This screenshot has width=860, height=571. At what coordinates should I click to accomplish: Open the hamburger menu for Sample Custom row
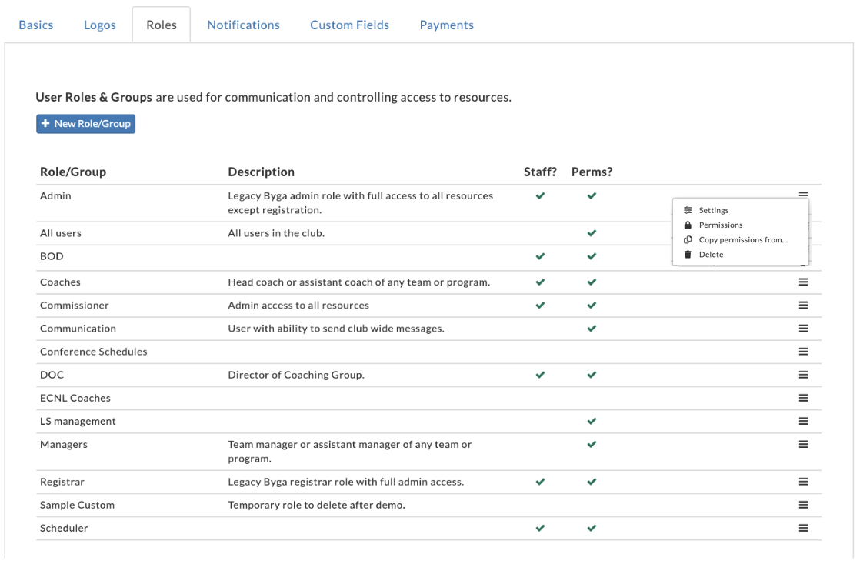pos(803,505)
